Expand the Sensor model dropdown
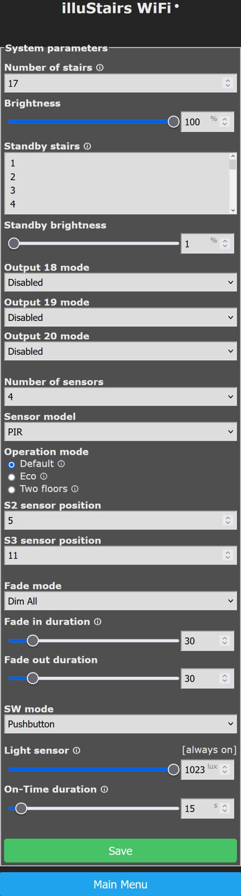This screenshot has height=896, width=241. [x=120, y=432]
